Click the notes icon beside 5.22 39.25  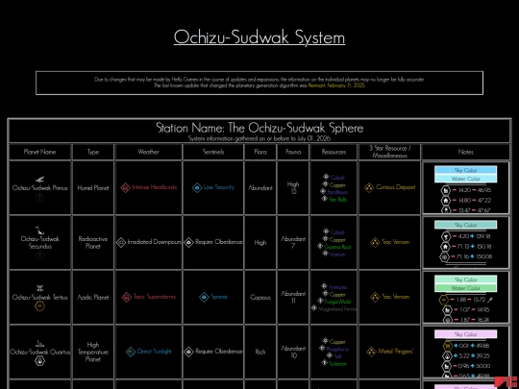(x=447, y=356)
